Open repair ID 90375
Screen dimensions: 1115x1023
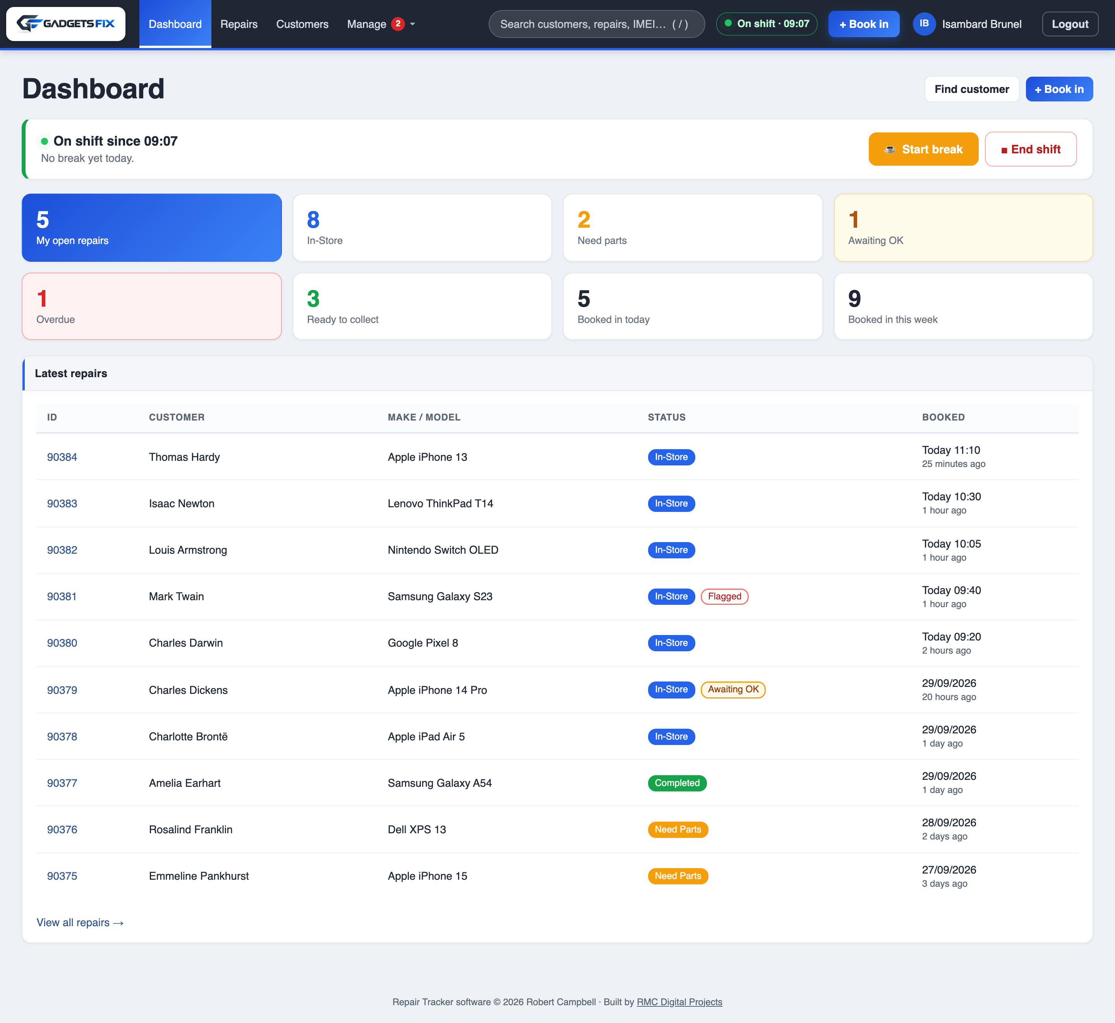tap(62, 876)
